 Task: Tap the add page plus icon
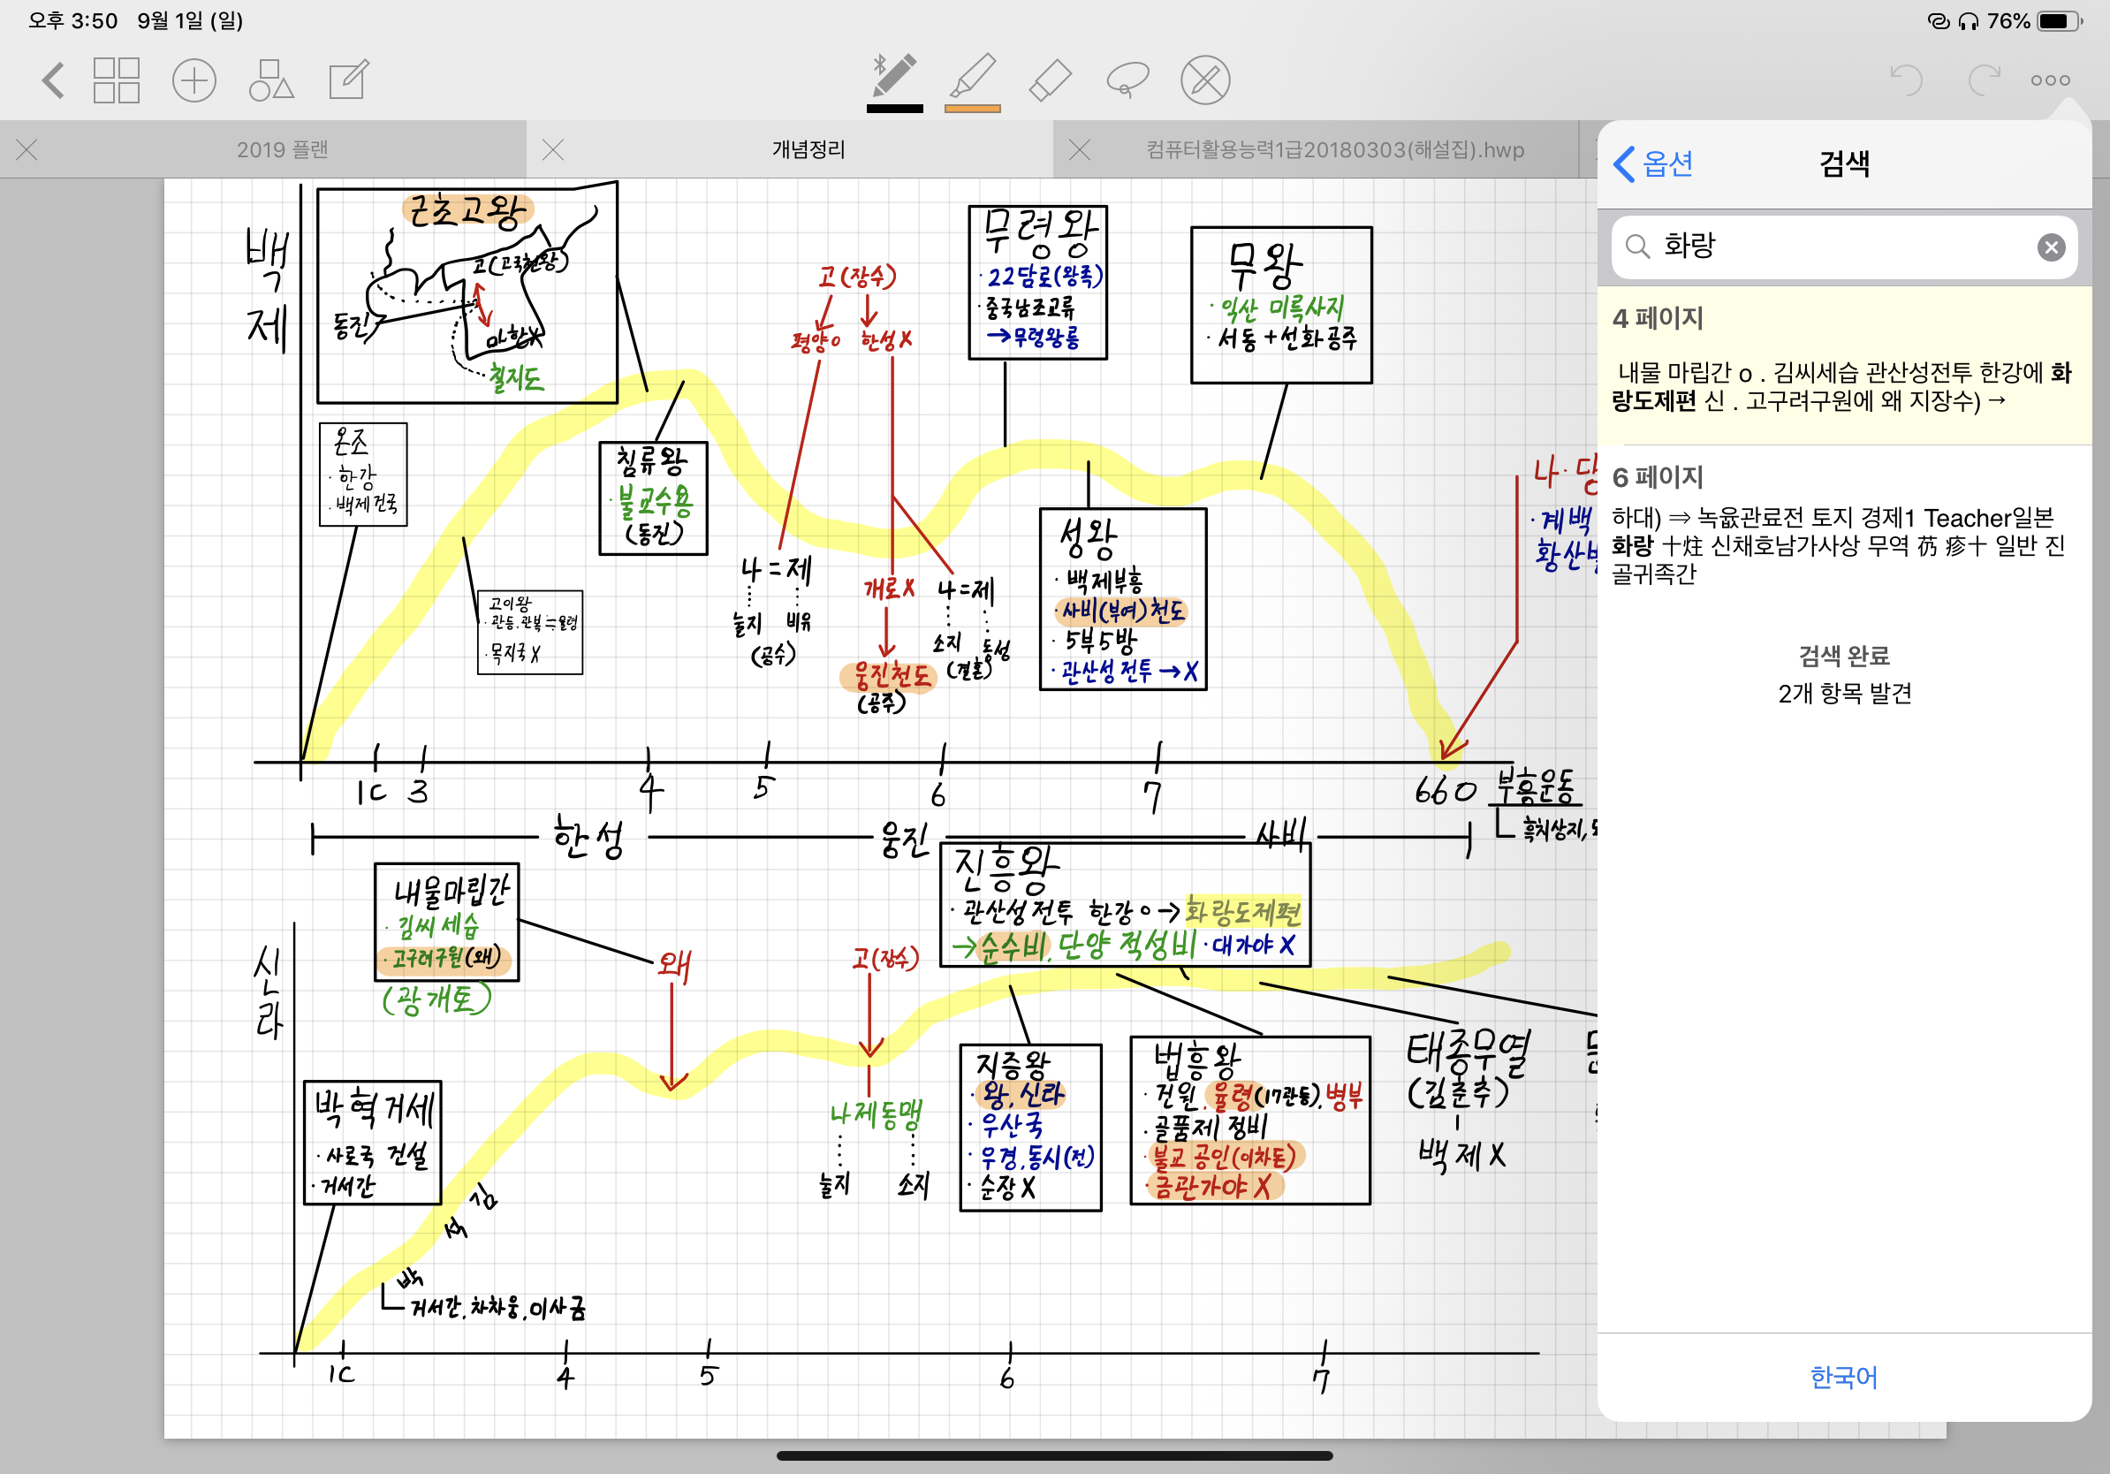click(194, 80)
